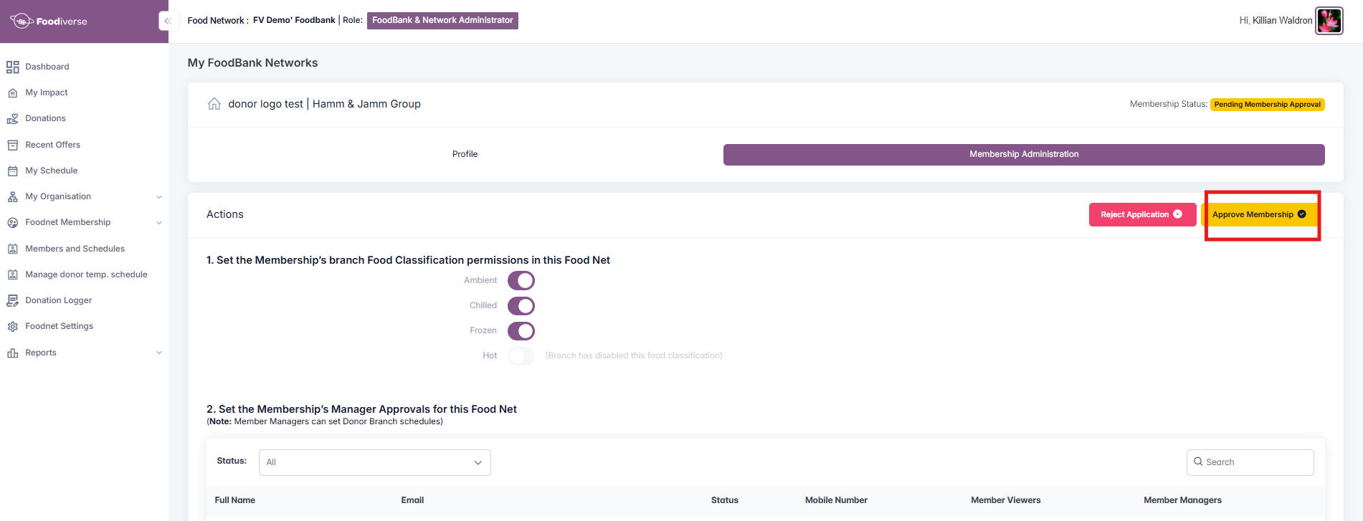Open Donations via its sidebar icon

pos(12,118)
